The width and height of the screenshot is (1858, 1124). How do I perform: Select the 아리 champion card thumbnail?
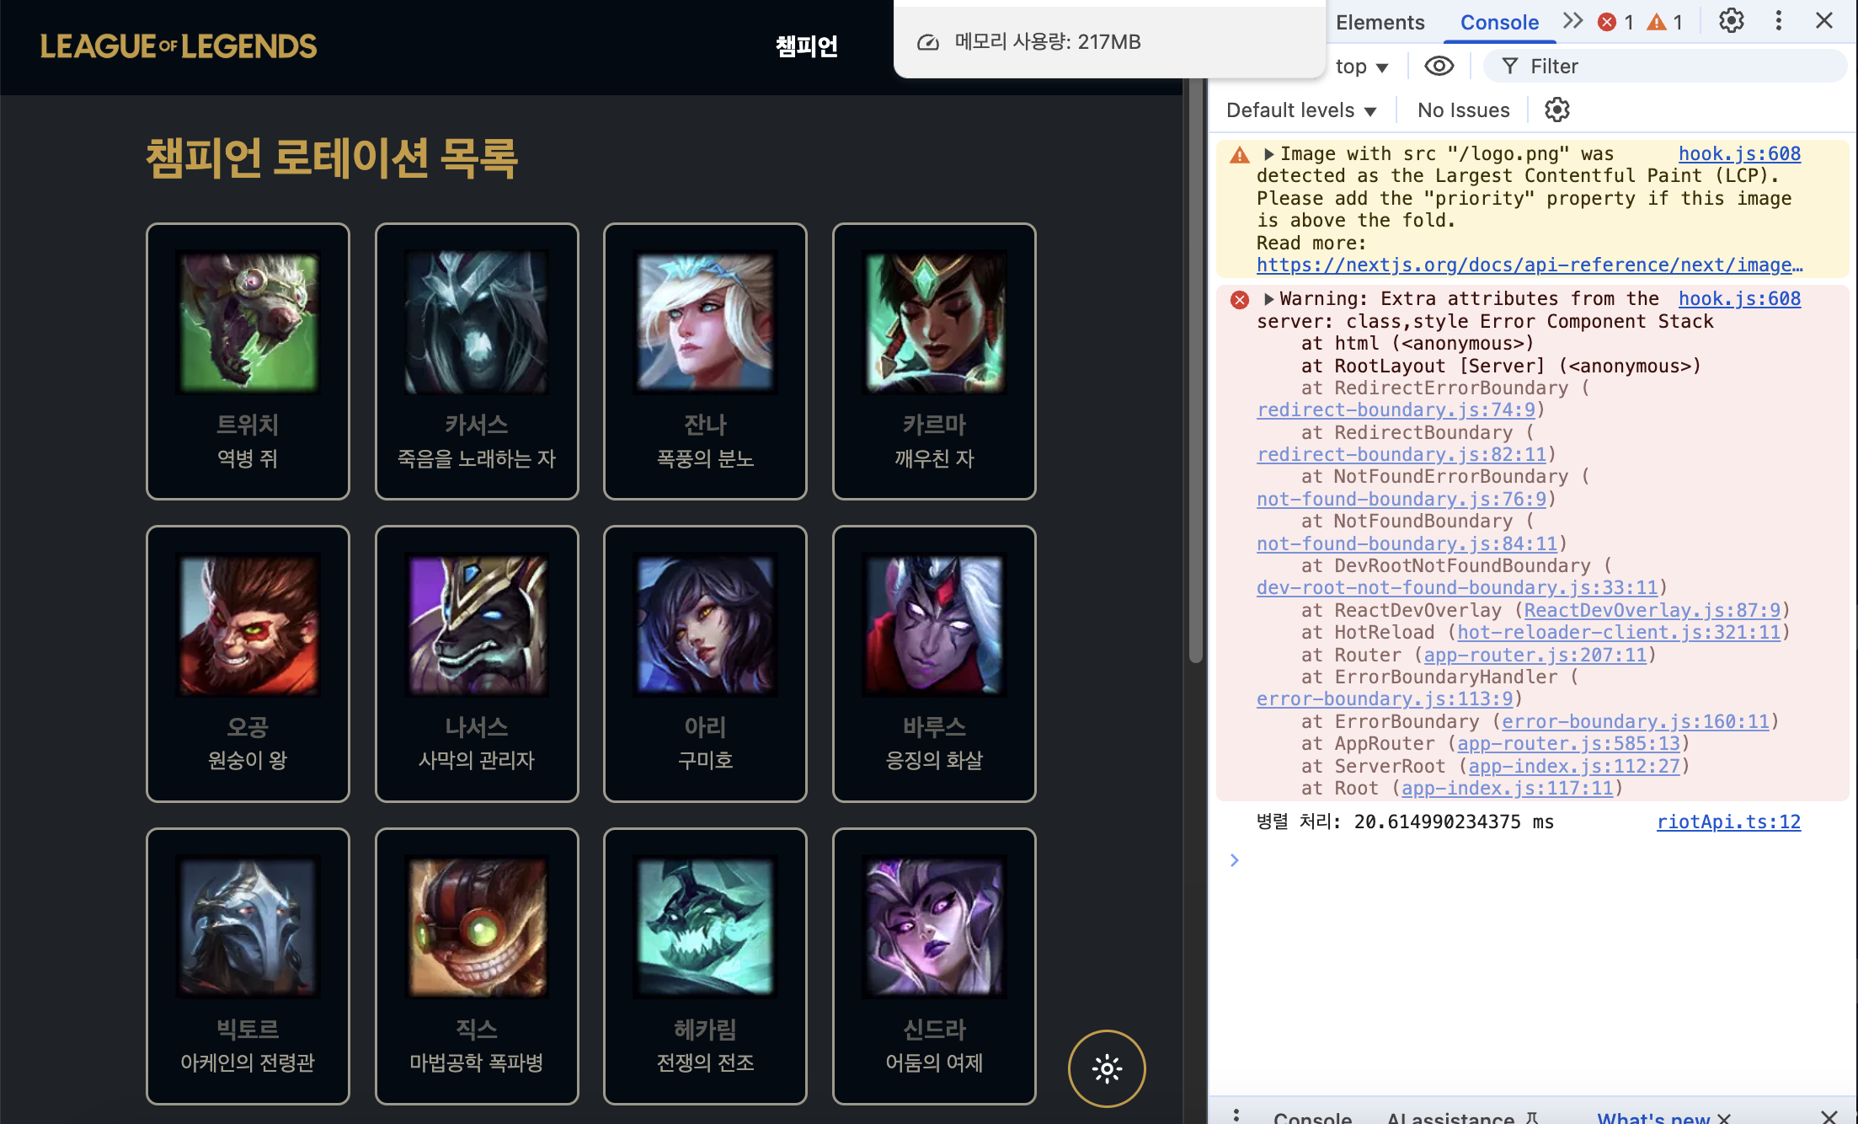click(705, 624)
